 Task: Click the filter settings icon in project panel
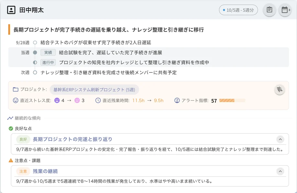tap(280, 90)
